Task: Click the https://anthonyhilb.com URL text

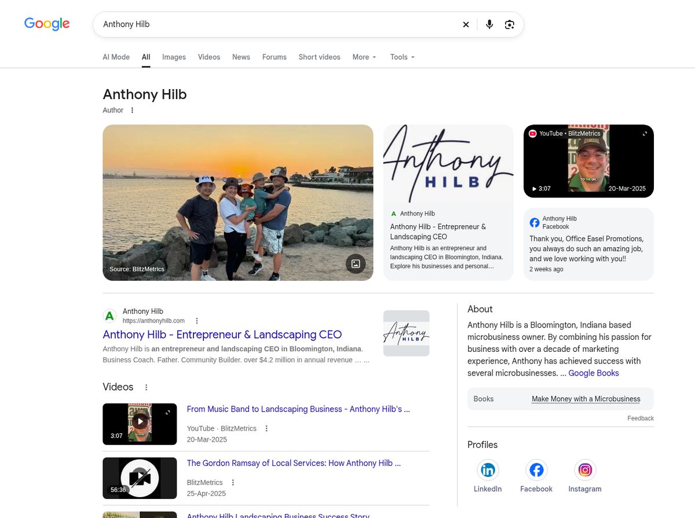Action: (x=153, y=321)
